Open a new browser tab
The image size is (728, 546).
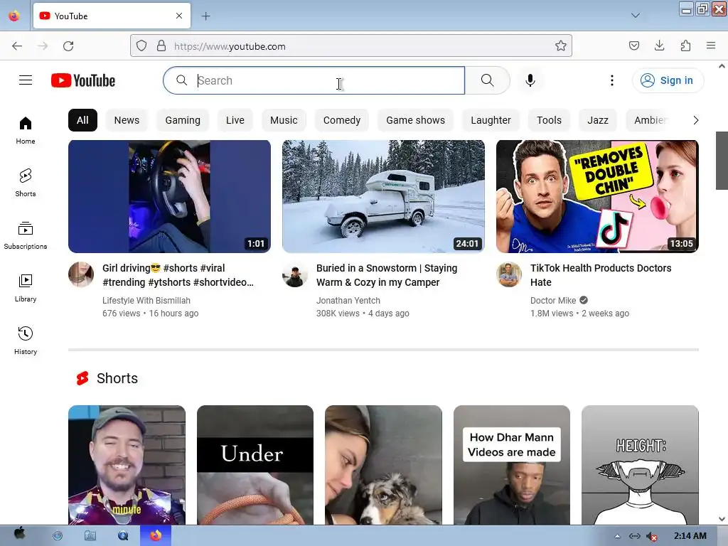tap(205, 16)
